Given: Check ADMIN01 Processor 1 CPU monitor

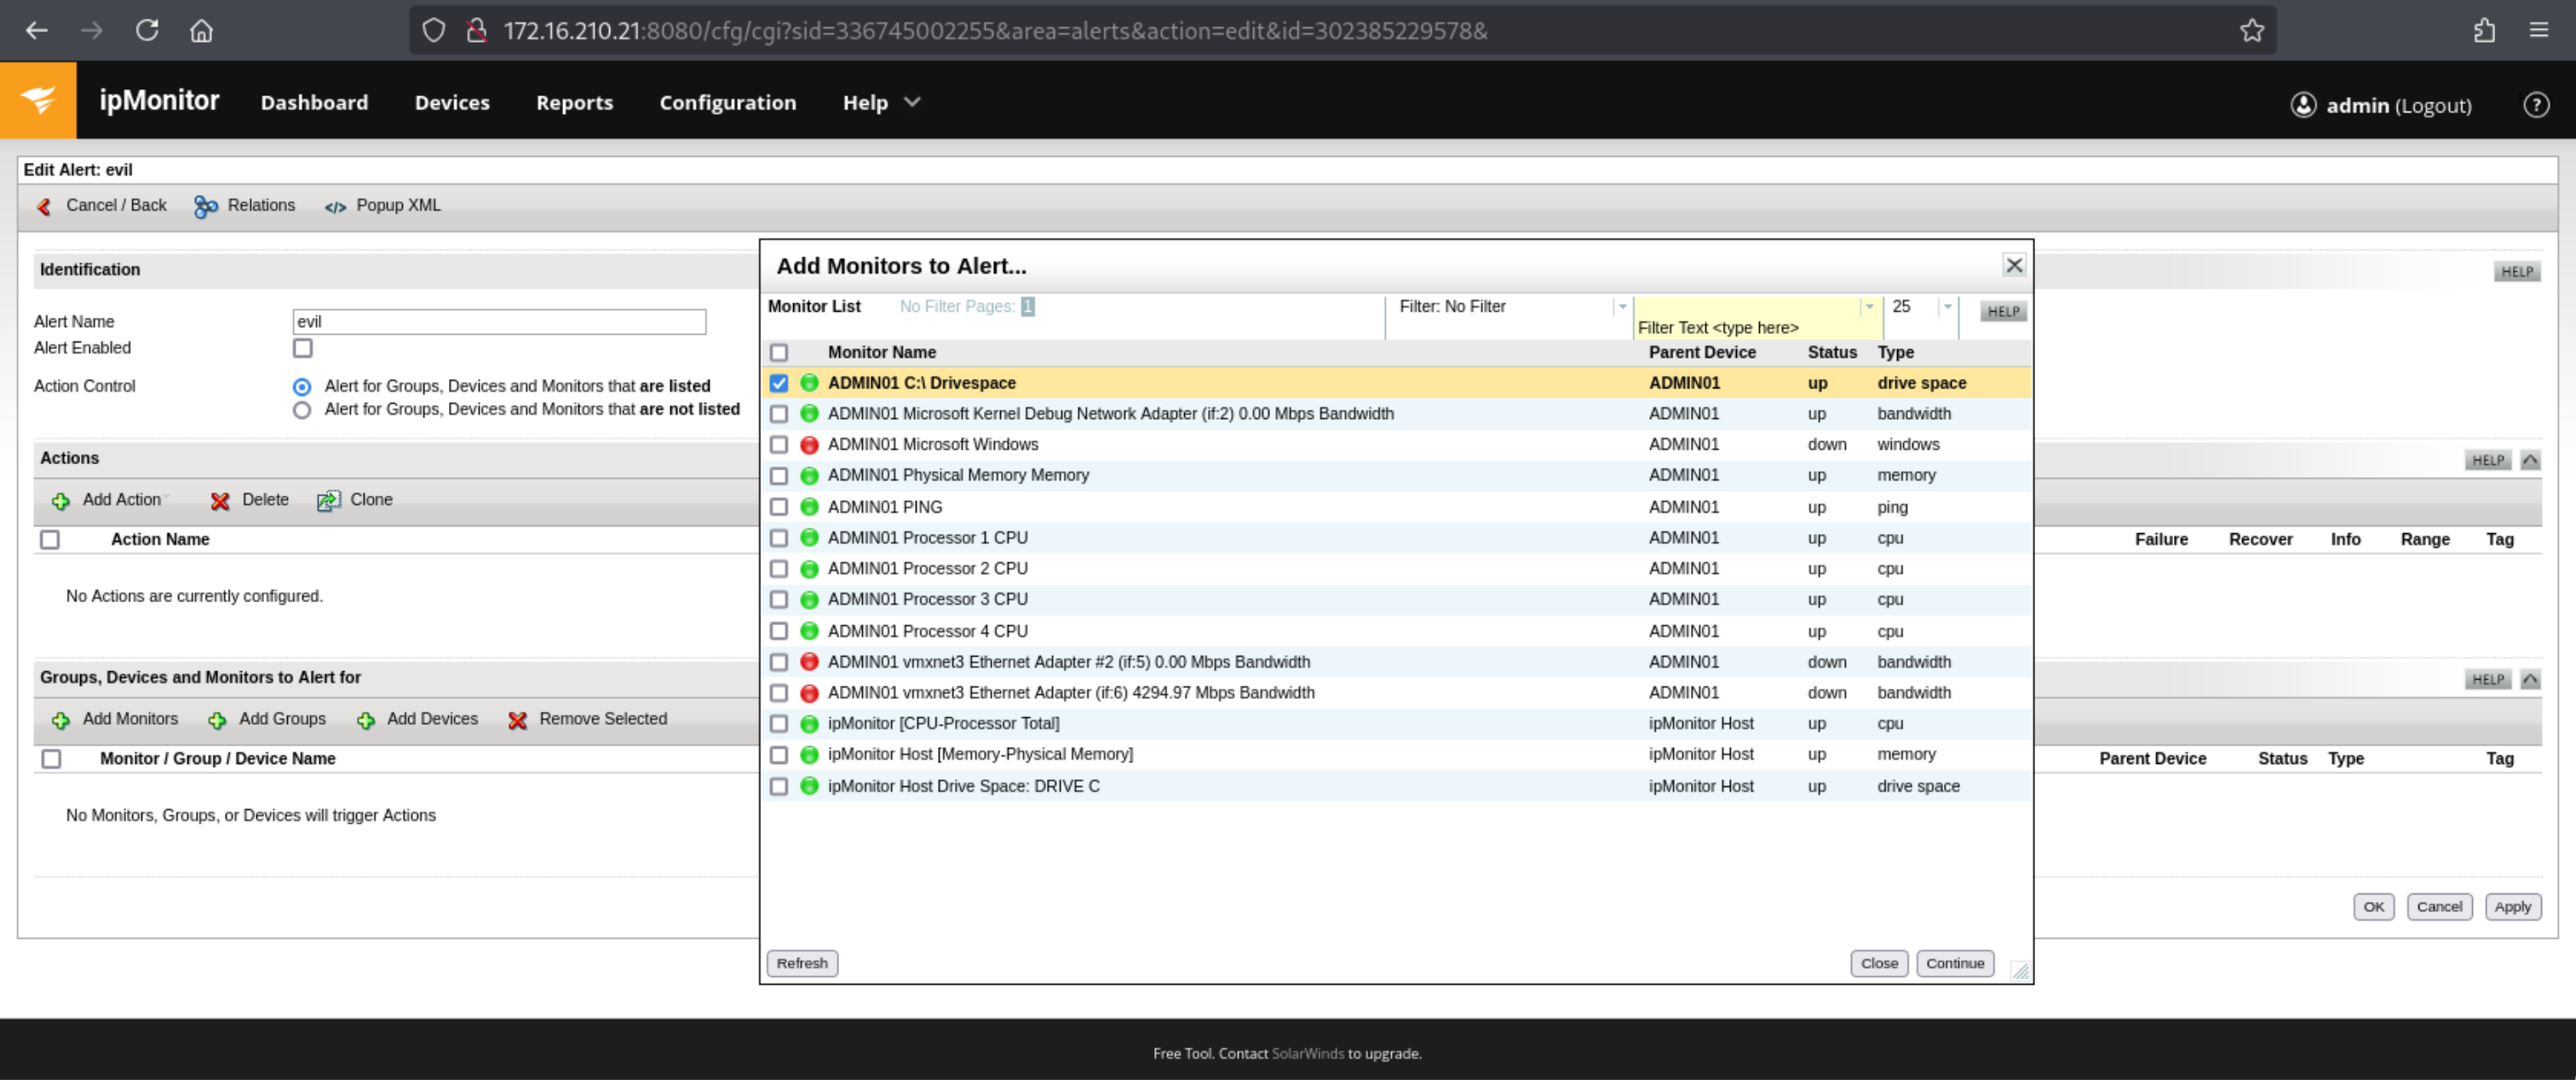Looking at the screenshot, I should coord(779,538).
